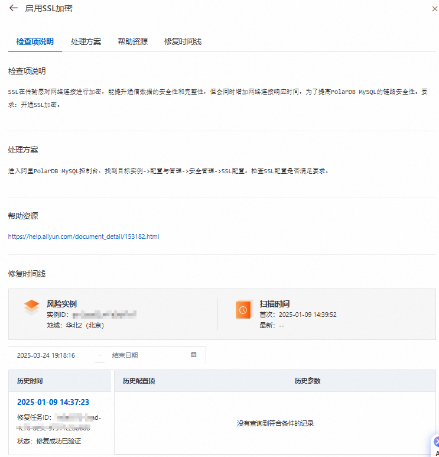Screen dimensions: 439x457
Task: Click 首次：2025-01-09 14:39:52 scan time
Action: click(298, 315)
